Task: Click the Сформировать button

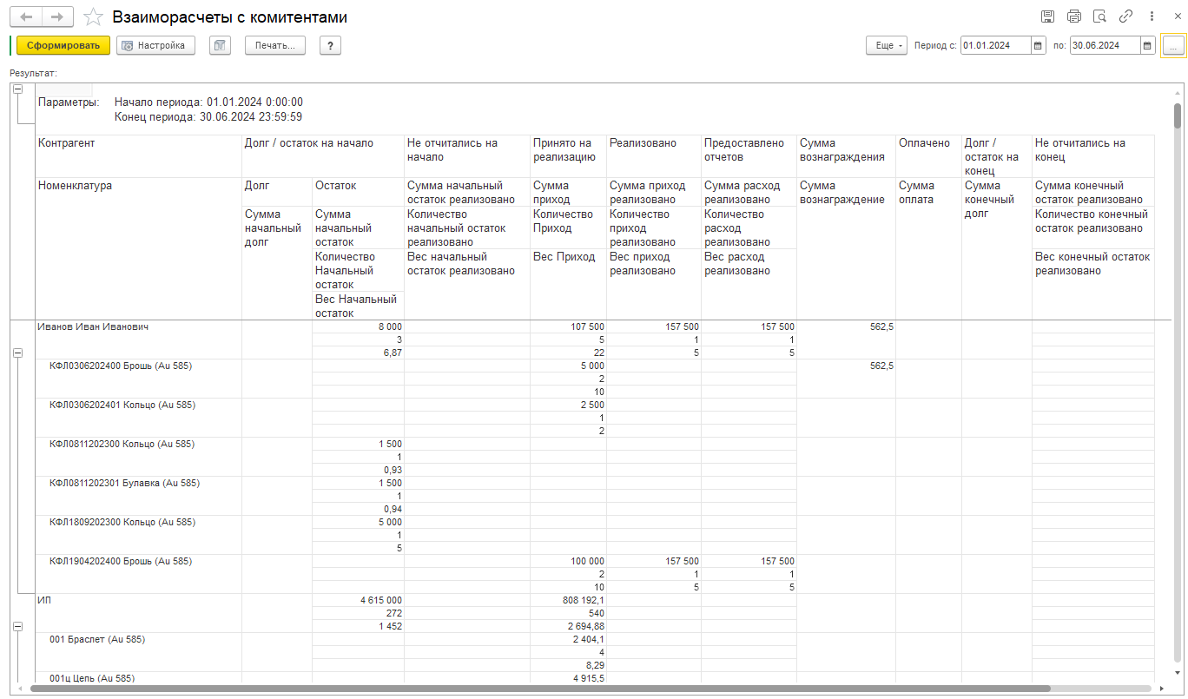Action: click(63, 46)
